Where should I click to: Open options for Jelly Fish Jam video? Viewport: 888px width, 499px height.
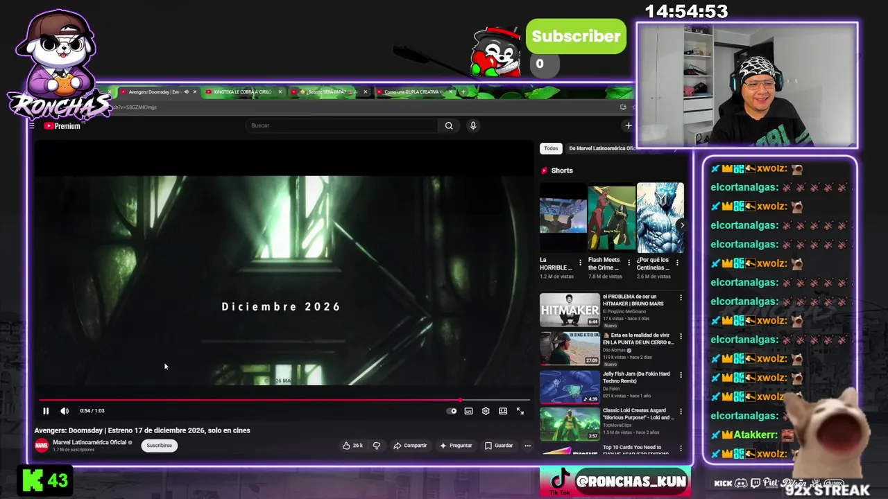click(x=681, y=376)
